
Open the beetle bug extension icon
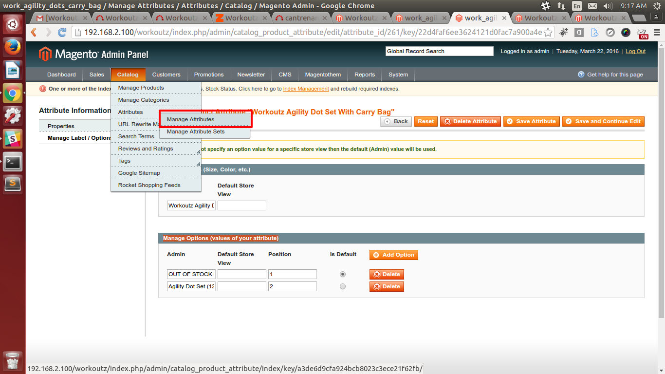click(564, 33)
